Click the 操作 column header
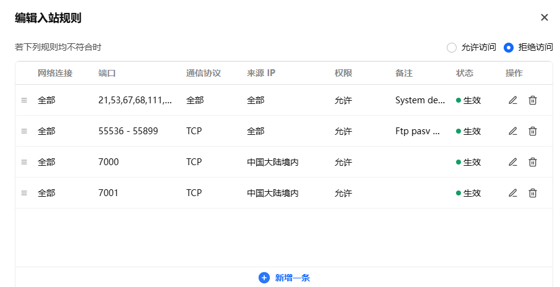Viewport: 560px width, 287px height. tap(514, 73)
